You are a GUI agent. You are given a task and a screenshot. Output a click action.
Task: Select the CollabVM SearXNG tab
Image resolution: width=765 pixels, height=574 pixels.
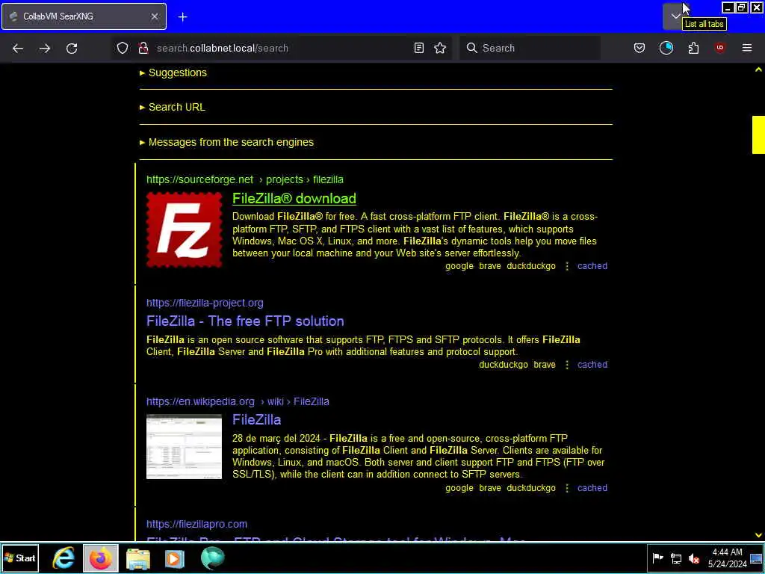point(84,16)
